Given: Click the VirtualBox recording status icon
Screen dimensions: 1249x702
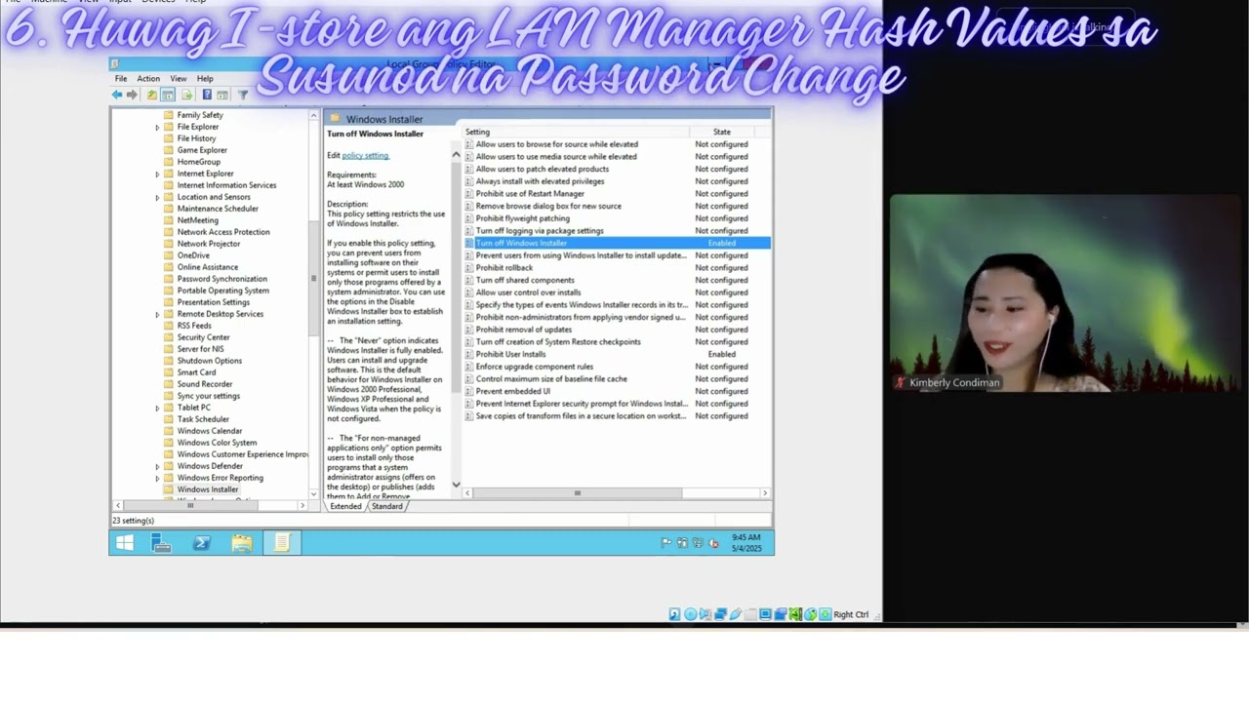Looking at the screenshot, I should (x=781, y=614).
